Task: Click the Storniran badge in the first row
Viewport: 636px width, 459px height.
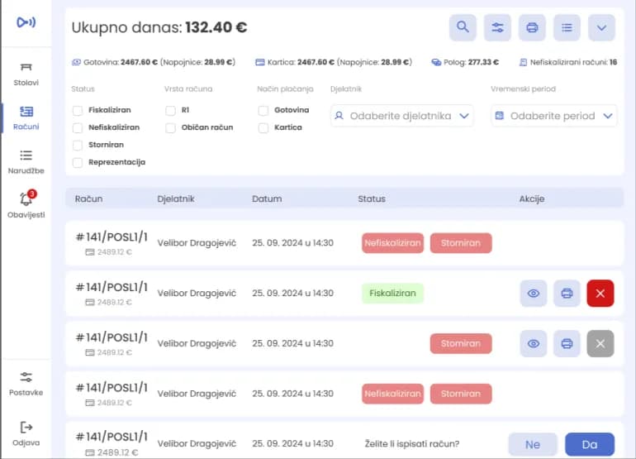Action: click(x=461, y=243)
